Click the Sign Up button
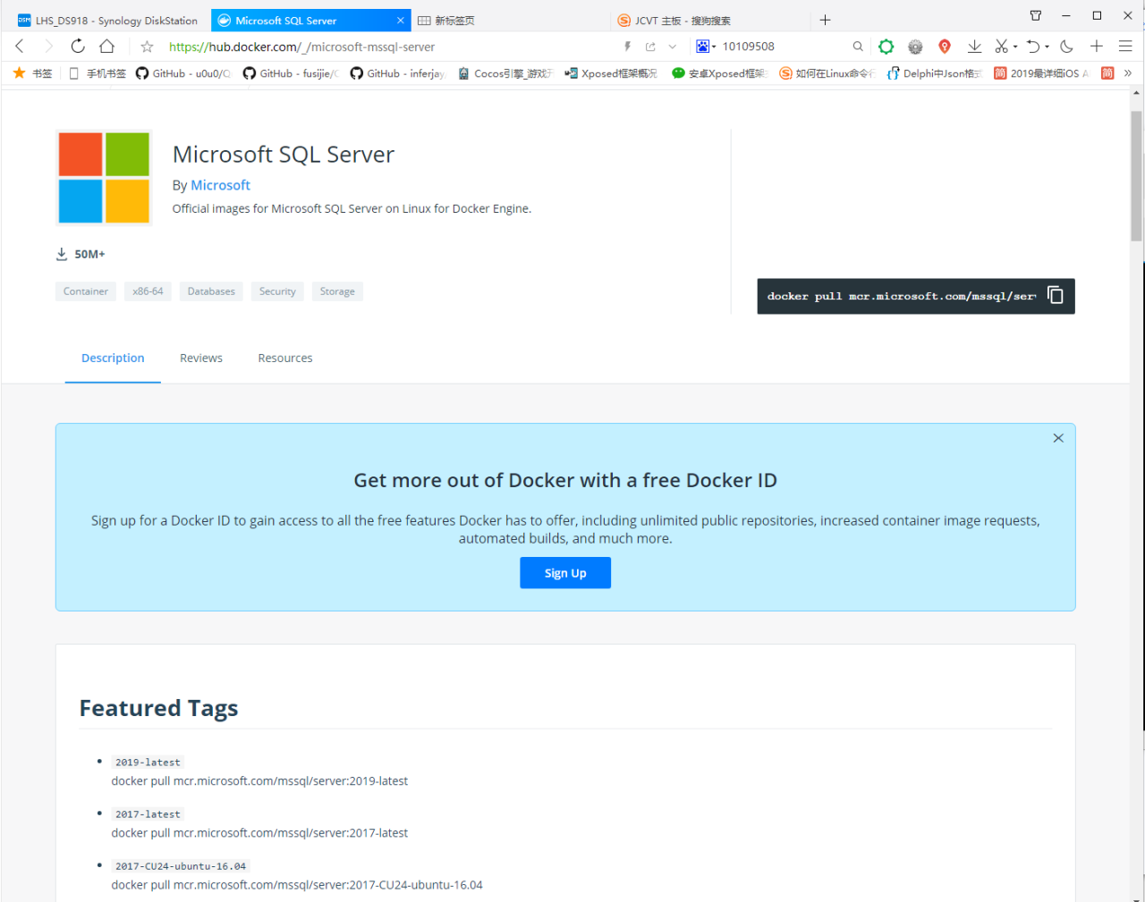This screenshot has width=1145, height=902. pyautogui.click(x=565, y=573)
